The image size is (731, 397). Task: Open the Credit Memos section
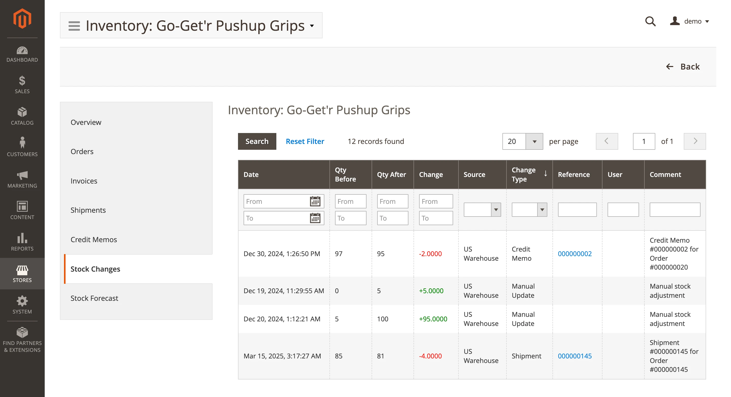(94, 239)
